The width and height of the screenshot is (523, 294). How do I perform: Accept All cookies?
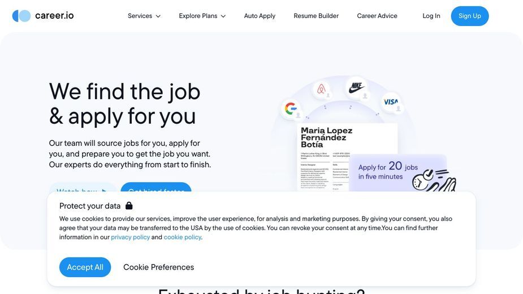[x=85, y=267]
